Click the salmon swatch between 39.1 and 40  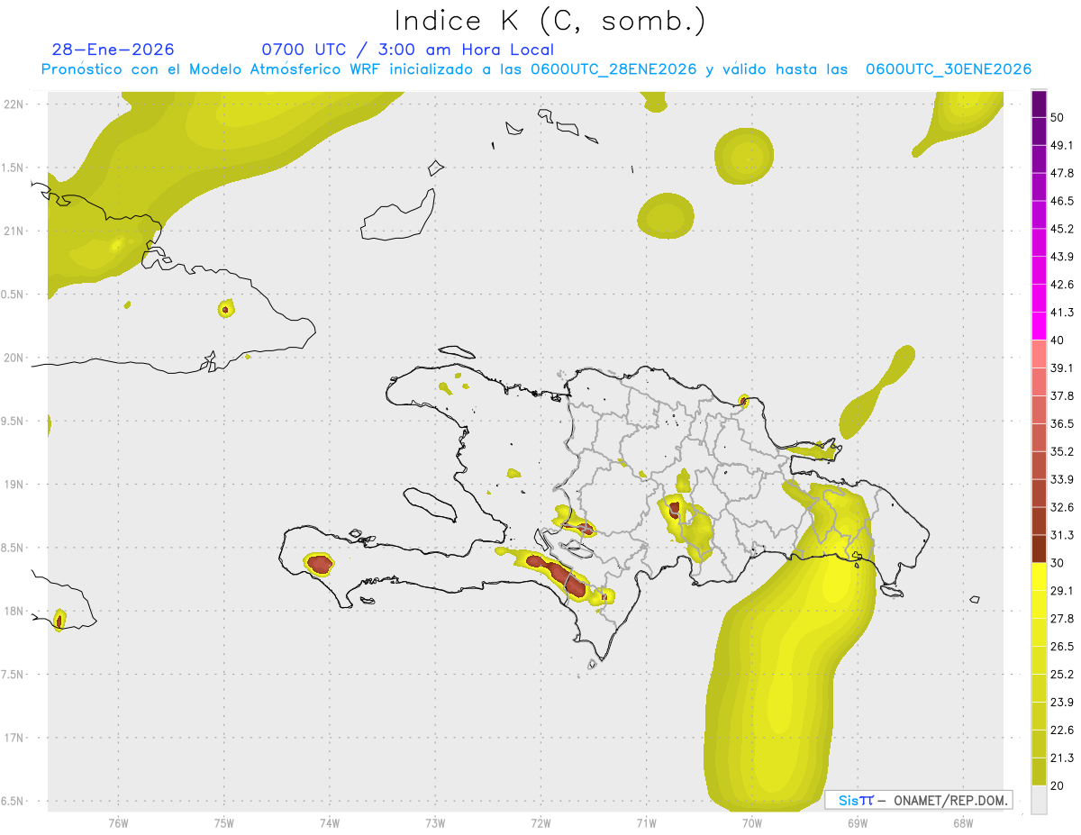coord(1040,354)
